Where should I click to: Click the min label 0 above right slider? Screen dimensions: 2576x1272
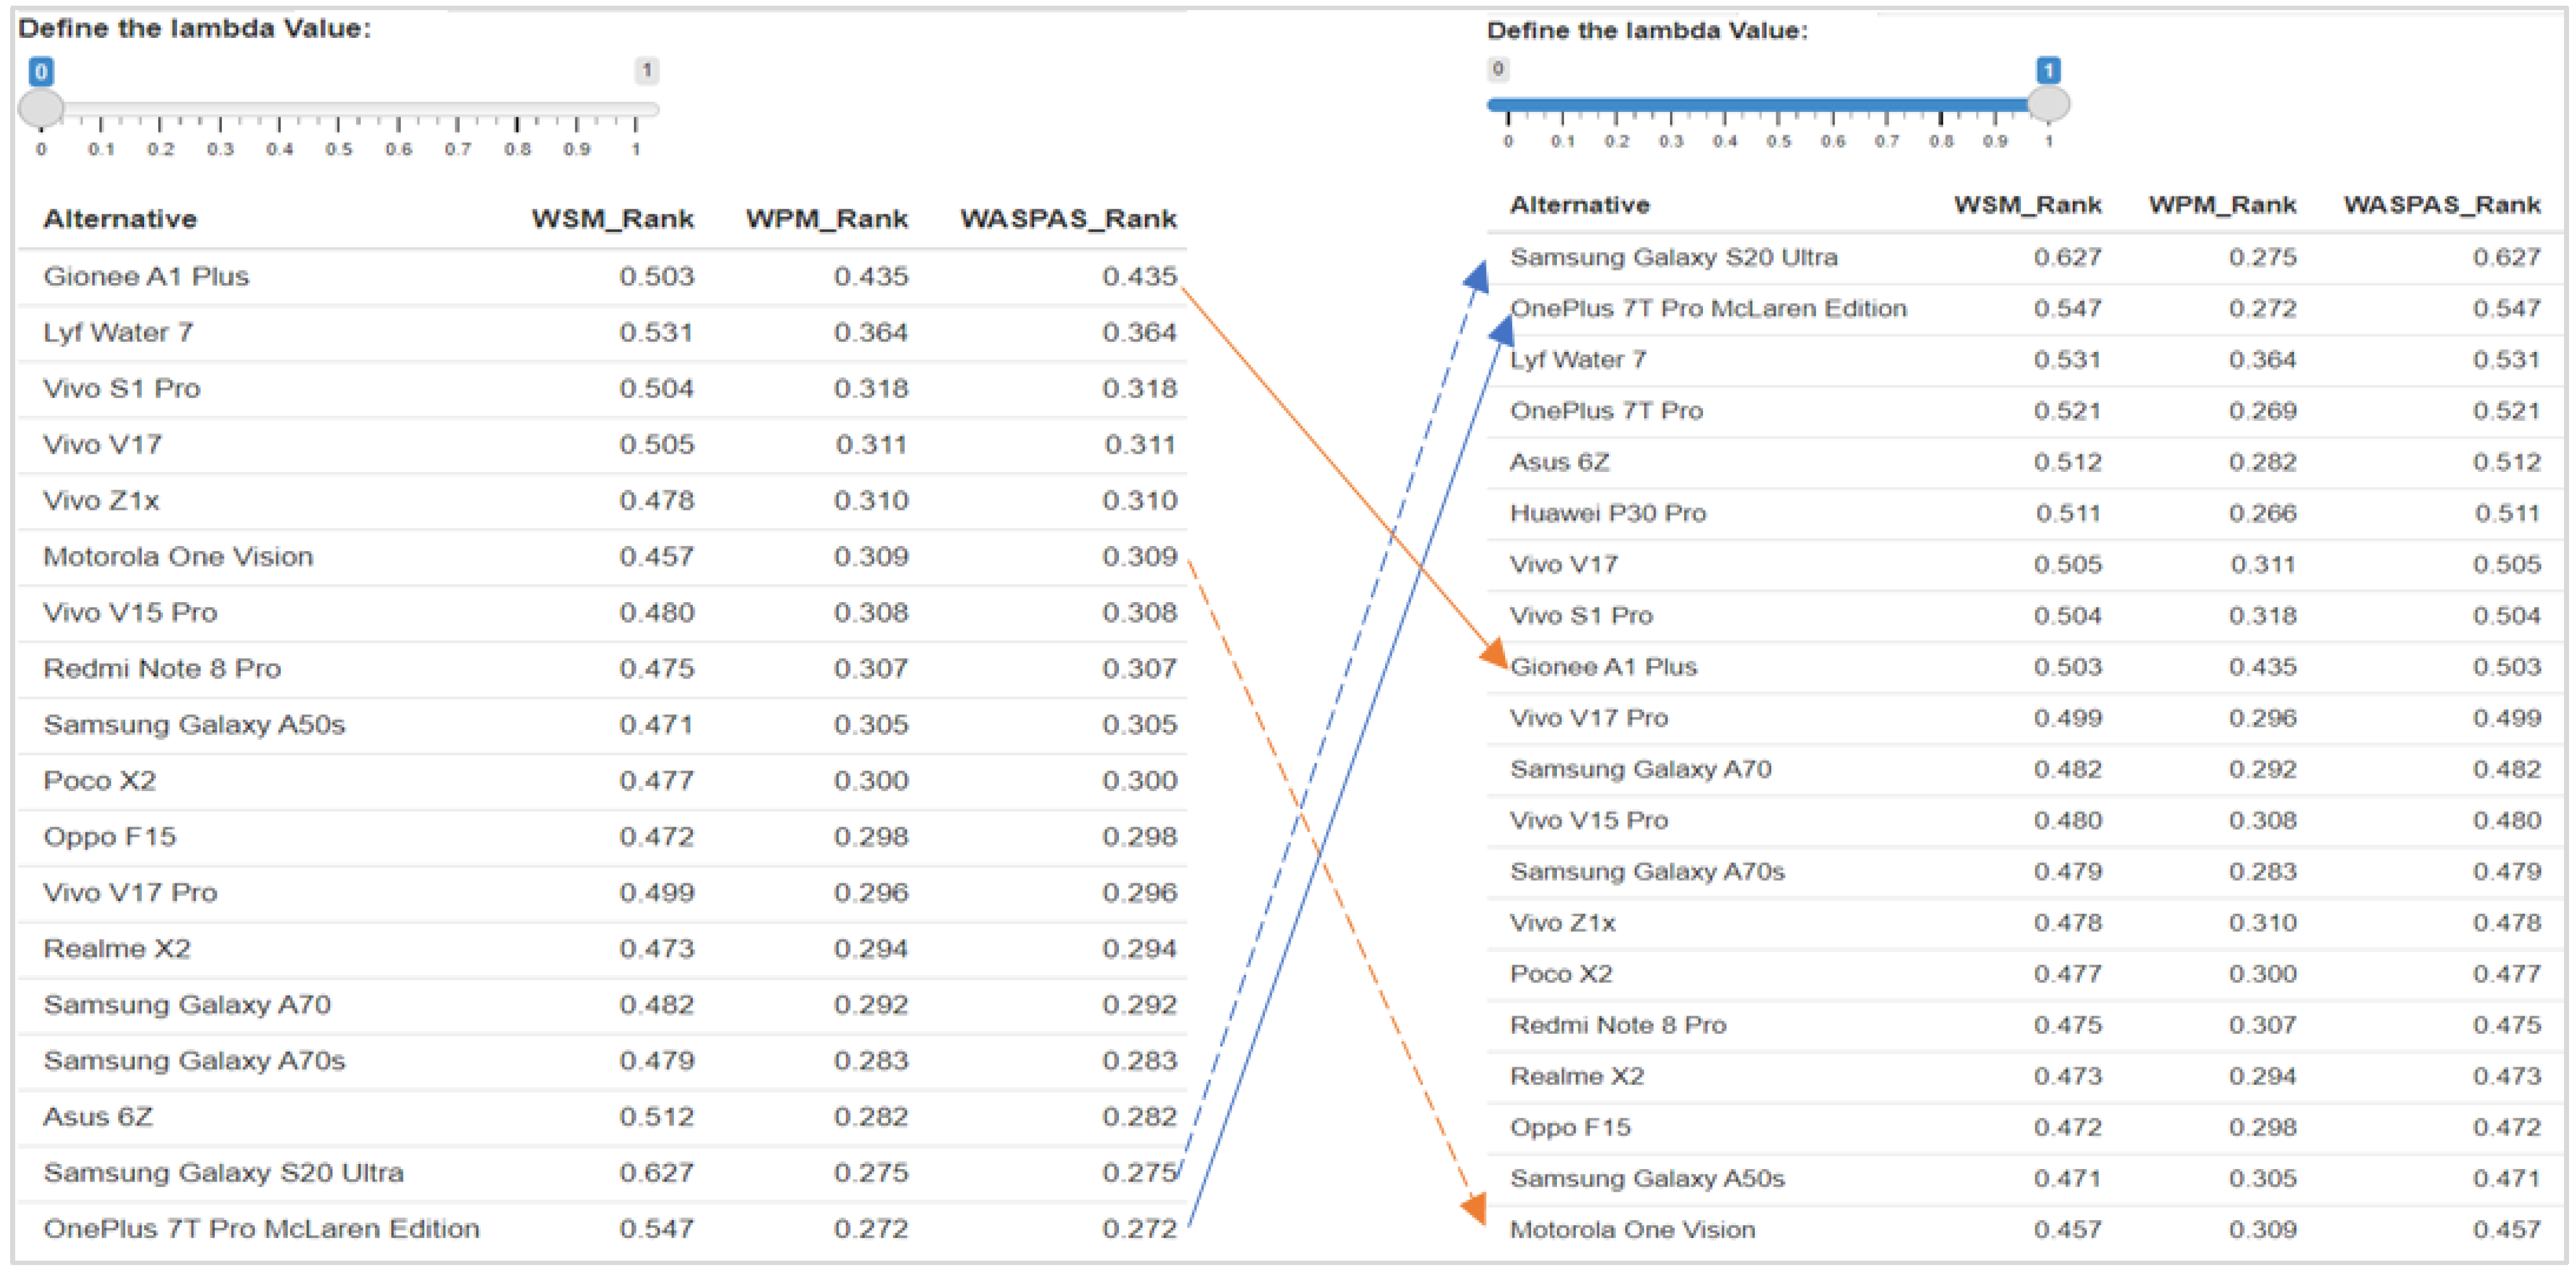tap(1497, 69)
